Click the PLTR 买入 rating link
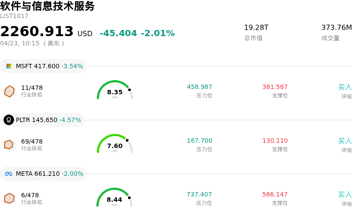The width and height of the screenshot is (352, 215). tap(345, 141)
